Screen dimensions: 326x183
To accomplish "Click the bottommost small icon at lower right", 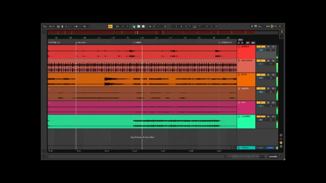I will [281, 146].
